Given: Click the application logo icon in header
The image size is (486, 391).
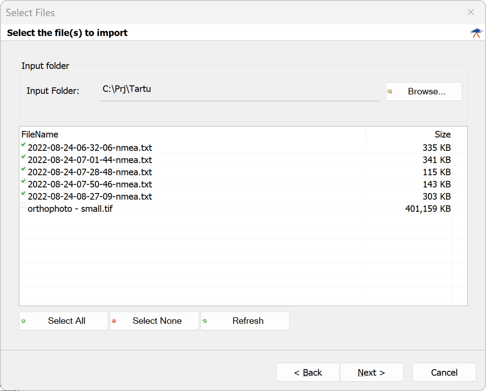Looking at the screenshot, I should pyautogui.click(x=477, y=33).
